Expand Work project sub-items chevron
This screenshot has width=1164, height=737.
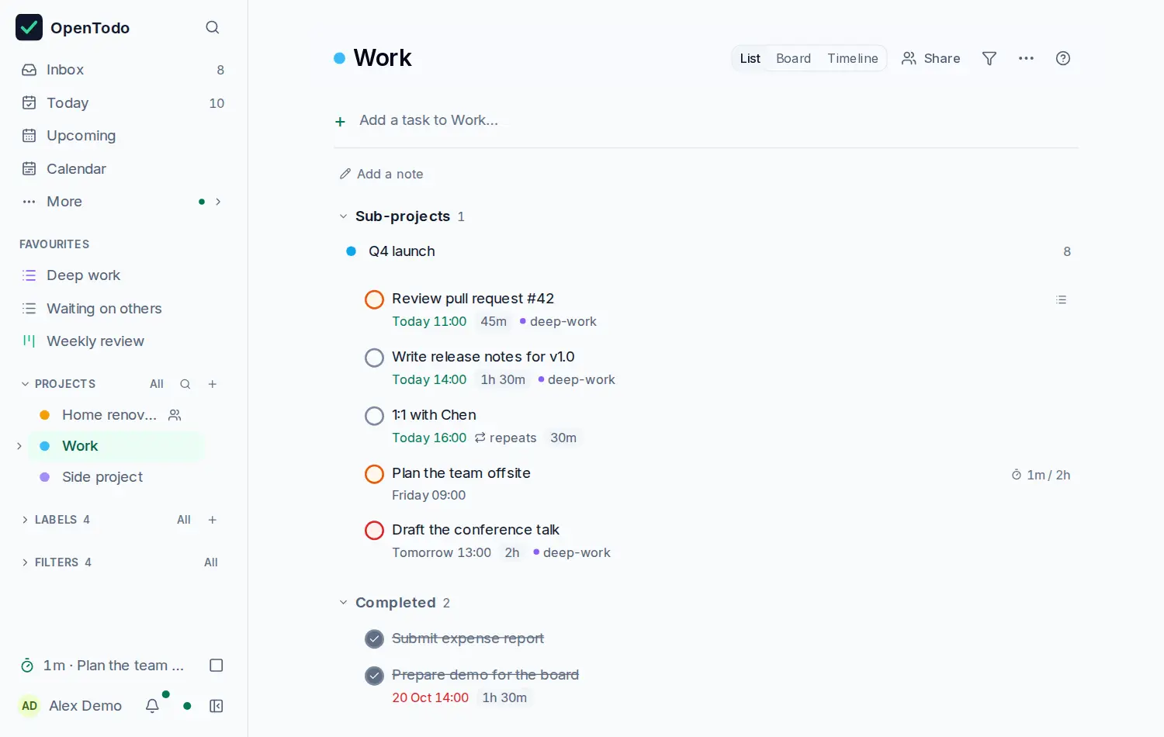(x=19, y=446)
